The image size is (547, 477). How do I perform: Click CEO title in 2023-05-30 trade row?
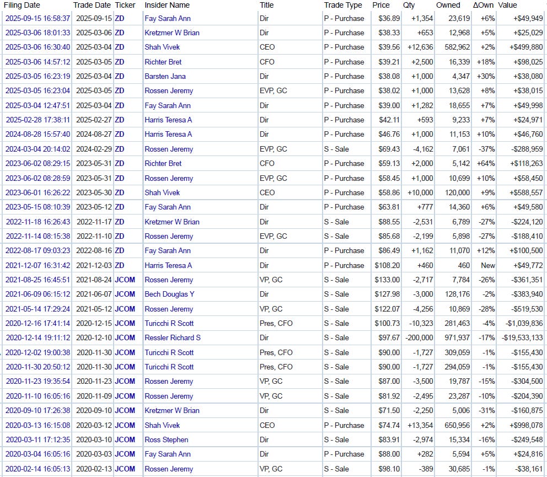pos(267,192)
